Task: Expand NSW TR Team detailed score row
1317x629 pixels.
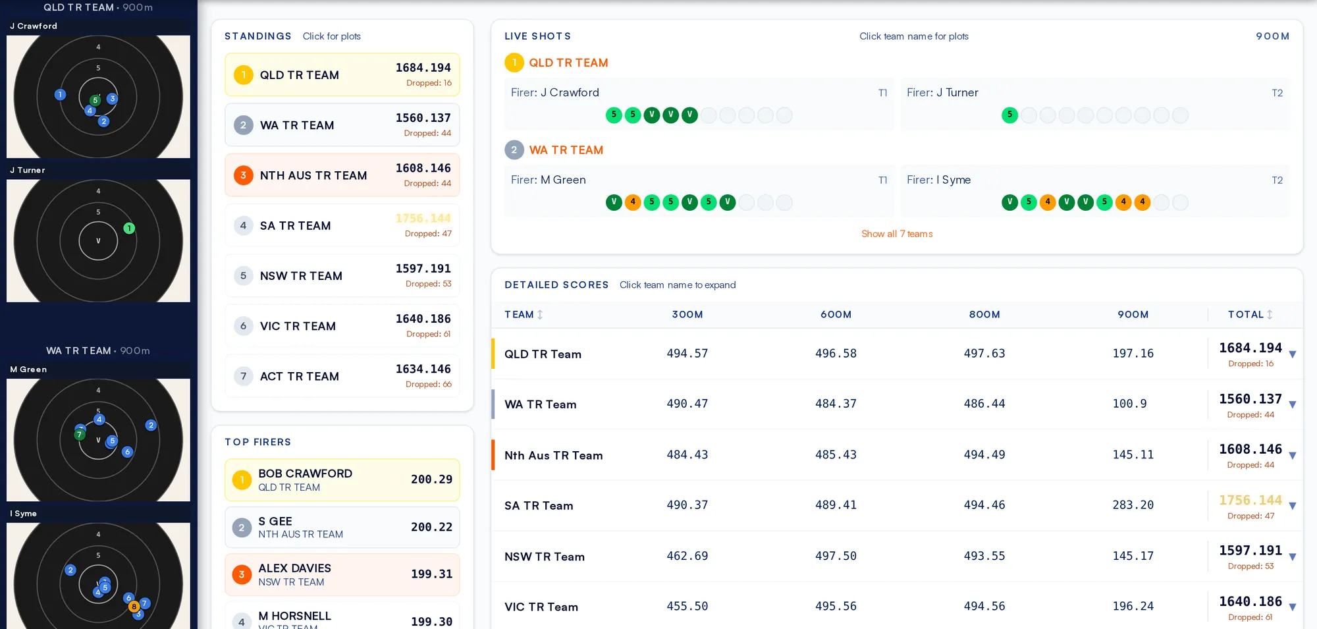Action: (x=897, y=557)
